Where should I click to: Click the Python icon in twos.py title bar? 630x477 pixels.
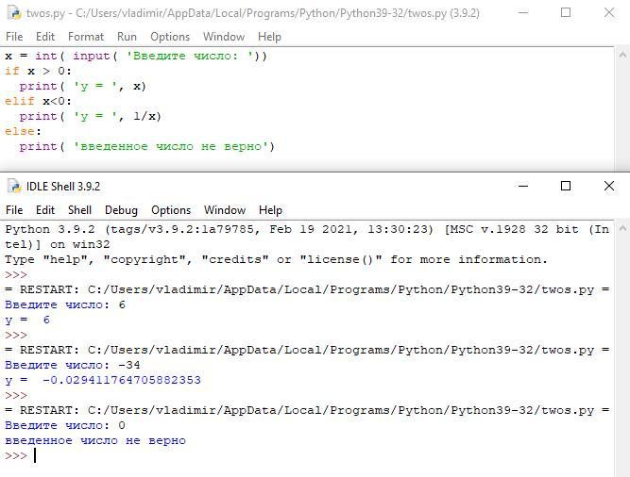point(14,13)
